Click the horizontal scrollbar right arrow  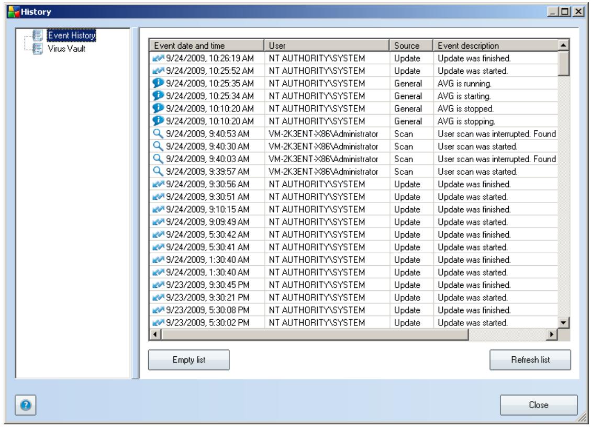[552, 334]
